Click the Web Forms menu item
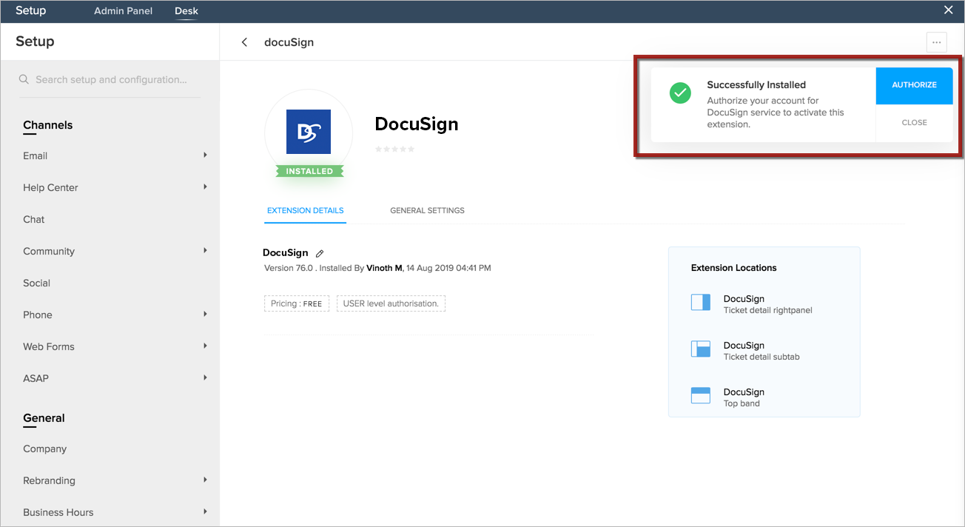Image resolution: width=965 pixels, height=527 pixels. [x=49, y=346]
